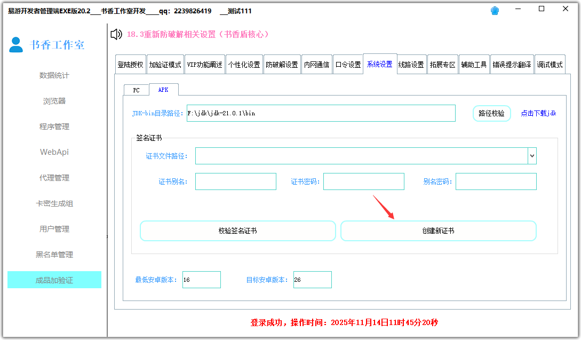Click inside the 证书密码 input field

(363, 181)
